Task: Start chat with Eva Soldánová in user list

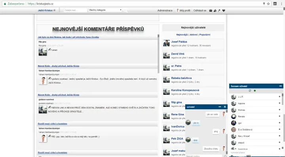Action: [x=256, y=129]
